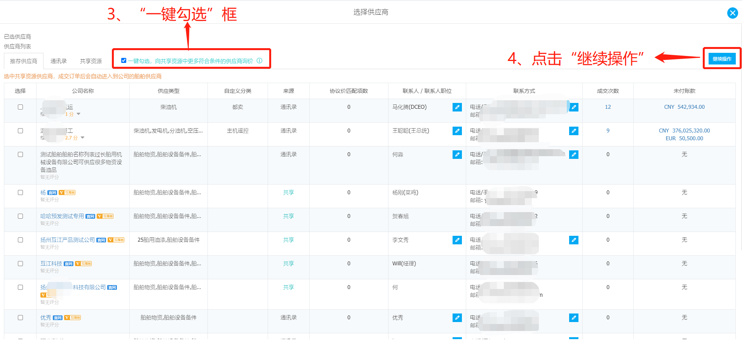Edit contact 优秀 pencil icon

click(x=457, y=318)
